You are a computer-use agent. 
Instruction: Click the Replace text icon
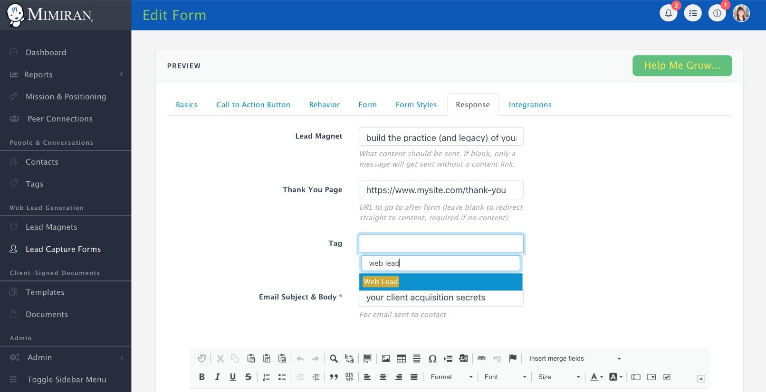349,358
